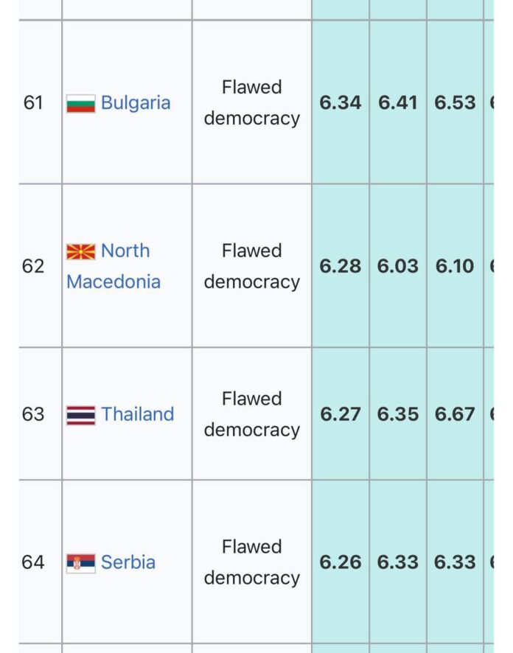Image resolution: width=513 pixels, height=653 pixels.
Task: Click rank number 64 cell
Action: (33, 562)
